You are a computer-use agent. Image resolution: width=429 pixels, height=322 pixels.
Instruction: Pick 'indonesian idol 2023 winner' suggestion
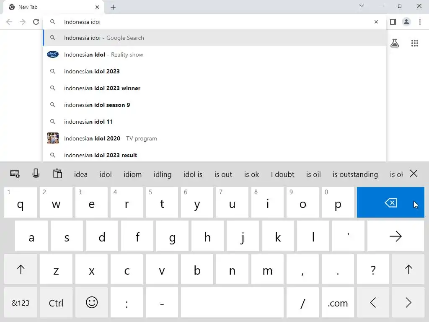(215, 88)
